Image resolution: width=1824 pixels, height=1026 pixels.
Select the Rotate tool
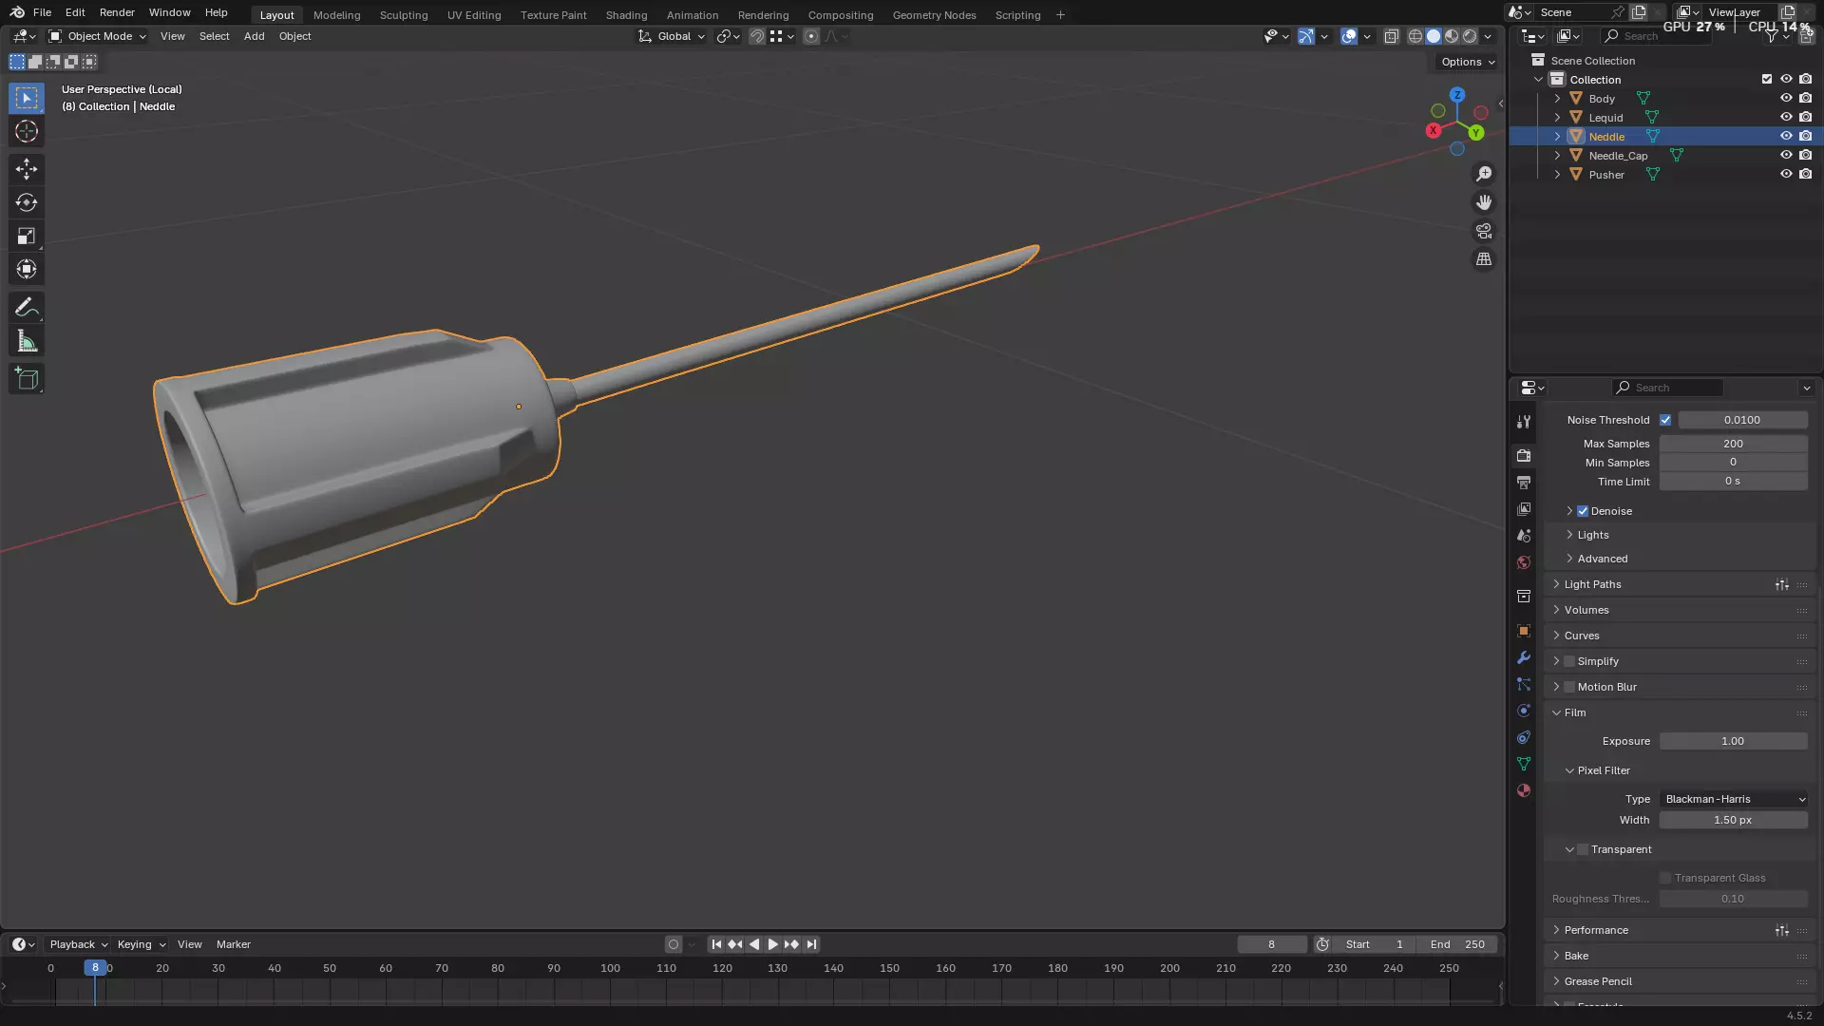[27, 202]
